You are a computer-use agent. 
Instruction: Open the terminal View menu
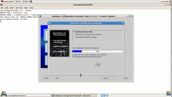[x=12, y=8]
